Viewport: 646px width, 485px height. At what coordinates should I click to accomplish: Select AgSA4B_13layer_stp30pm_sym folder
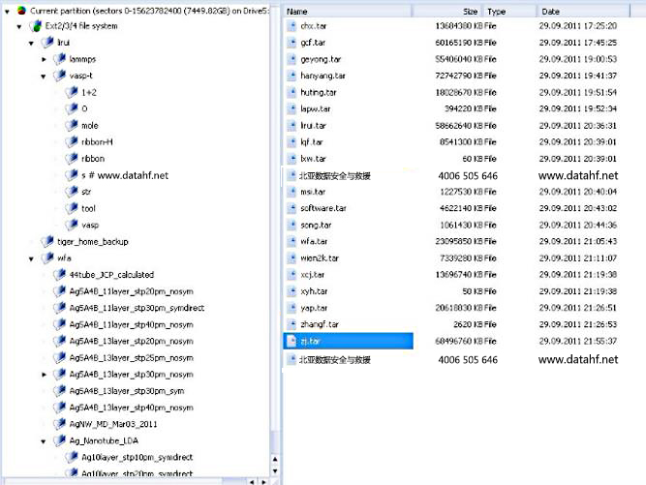point(127,391)
